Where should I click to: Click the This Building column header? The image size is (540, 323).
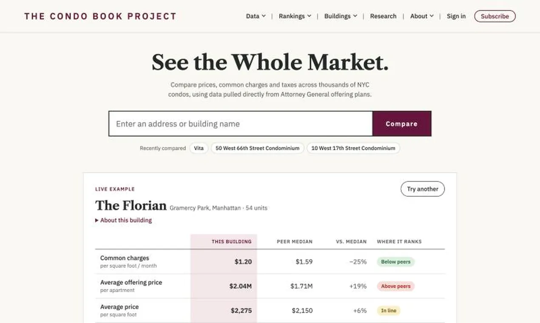(x=231, y=241)
